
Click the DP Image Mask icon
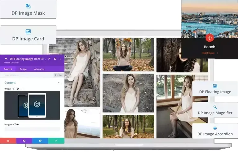[28, 6]
